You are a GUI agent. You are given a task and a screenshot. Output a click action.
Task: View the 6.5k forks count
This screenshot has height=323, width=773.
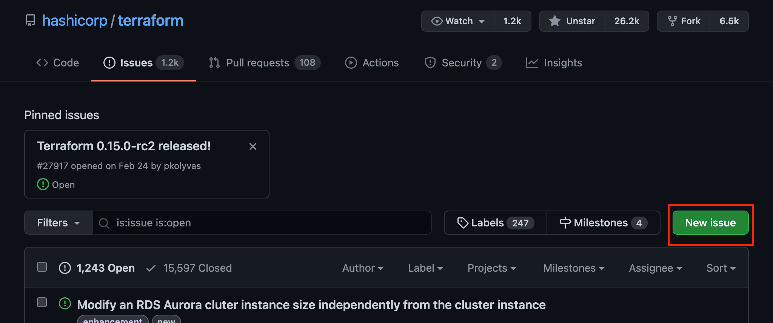pos(729,21)
